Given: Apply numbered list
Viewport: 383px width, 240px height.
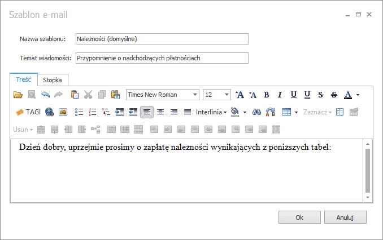Looking at the screenshot, I should point(93,112).
